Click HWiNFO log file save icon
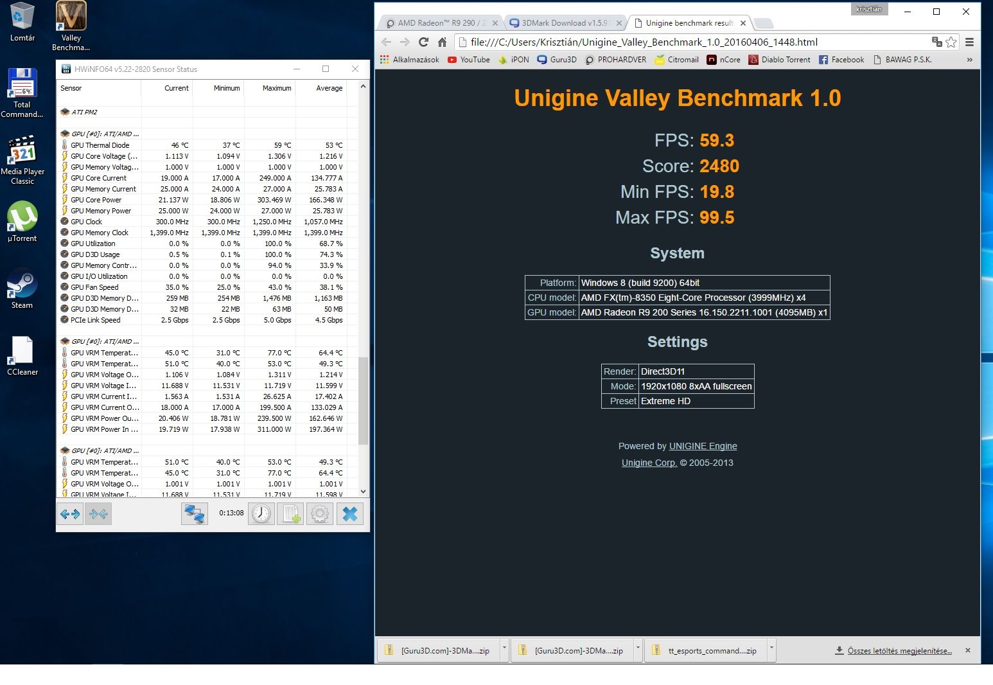The image size is (993, 685). pyautogui.click(x=290, y=513)
